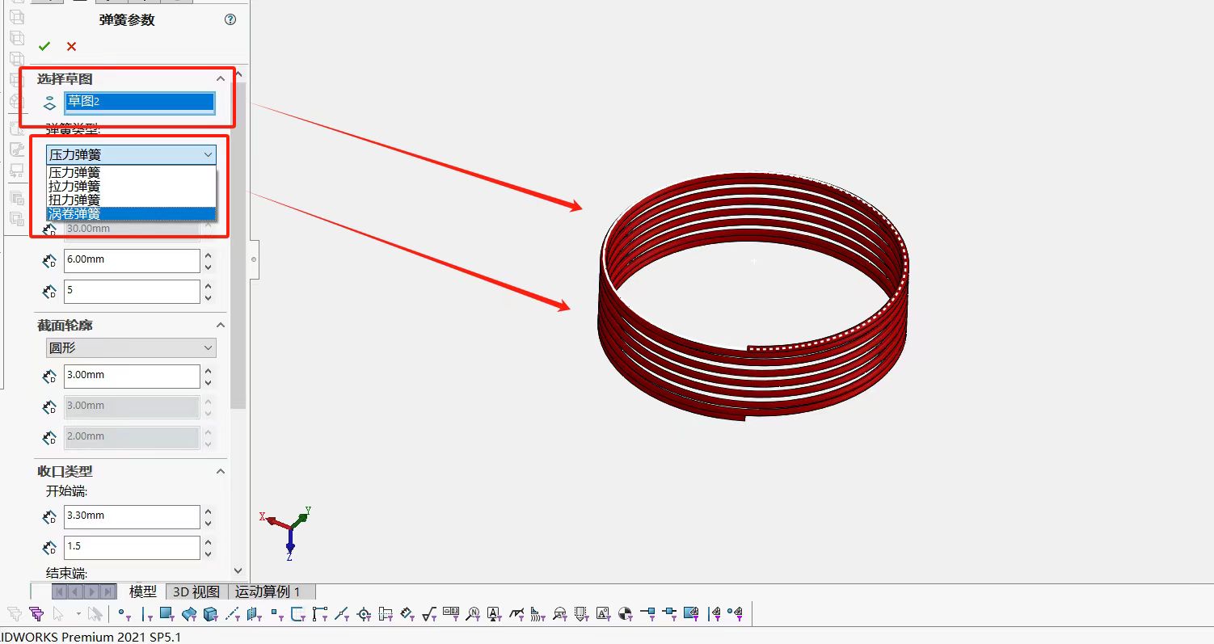Toggle the Filter Axes dashed line icon
Viewport: 1214px width, 644px height.
[x=232, y=614]
